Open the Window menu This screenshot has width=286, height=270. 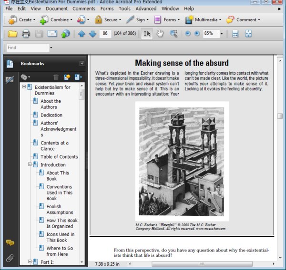coord(170,9)
